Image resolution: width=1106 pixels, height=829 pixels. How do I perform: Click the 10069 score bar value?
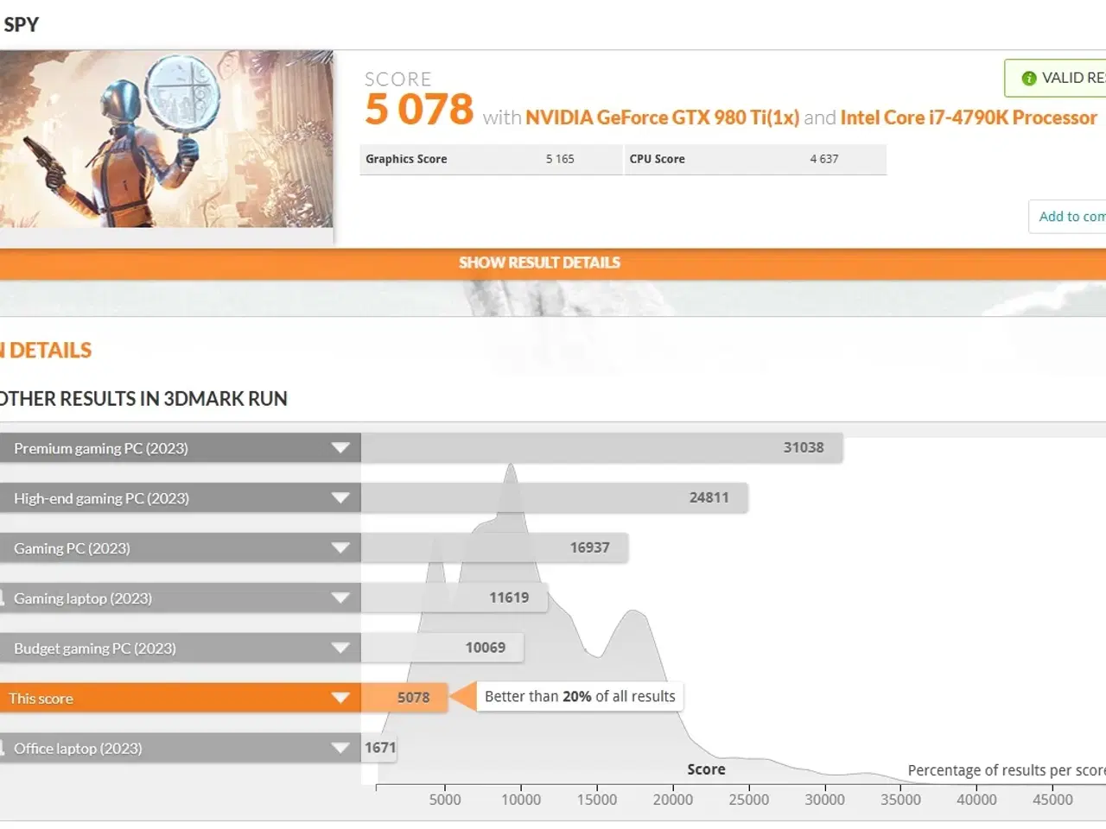click(x=486, y=648)
